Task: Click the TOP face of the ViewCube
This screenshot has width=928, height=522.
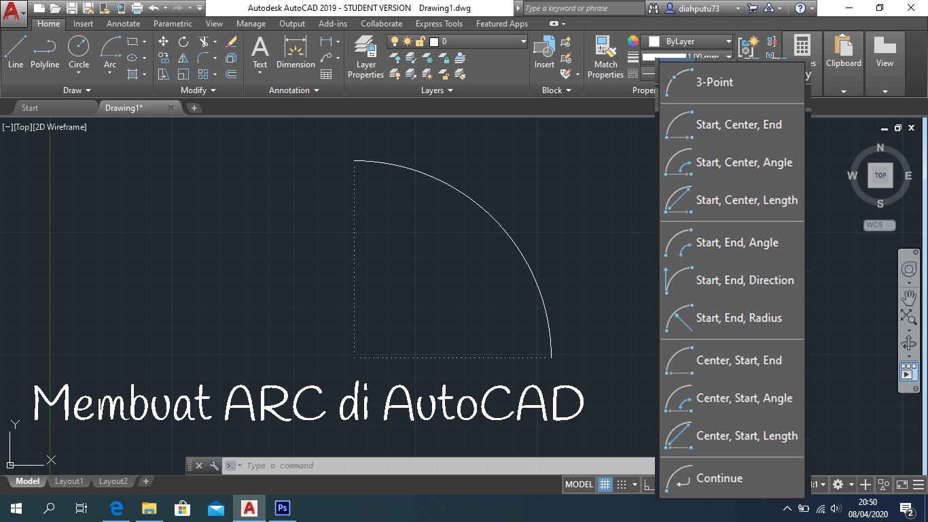Action: coord(880,175)
